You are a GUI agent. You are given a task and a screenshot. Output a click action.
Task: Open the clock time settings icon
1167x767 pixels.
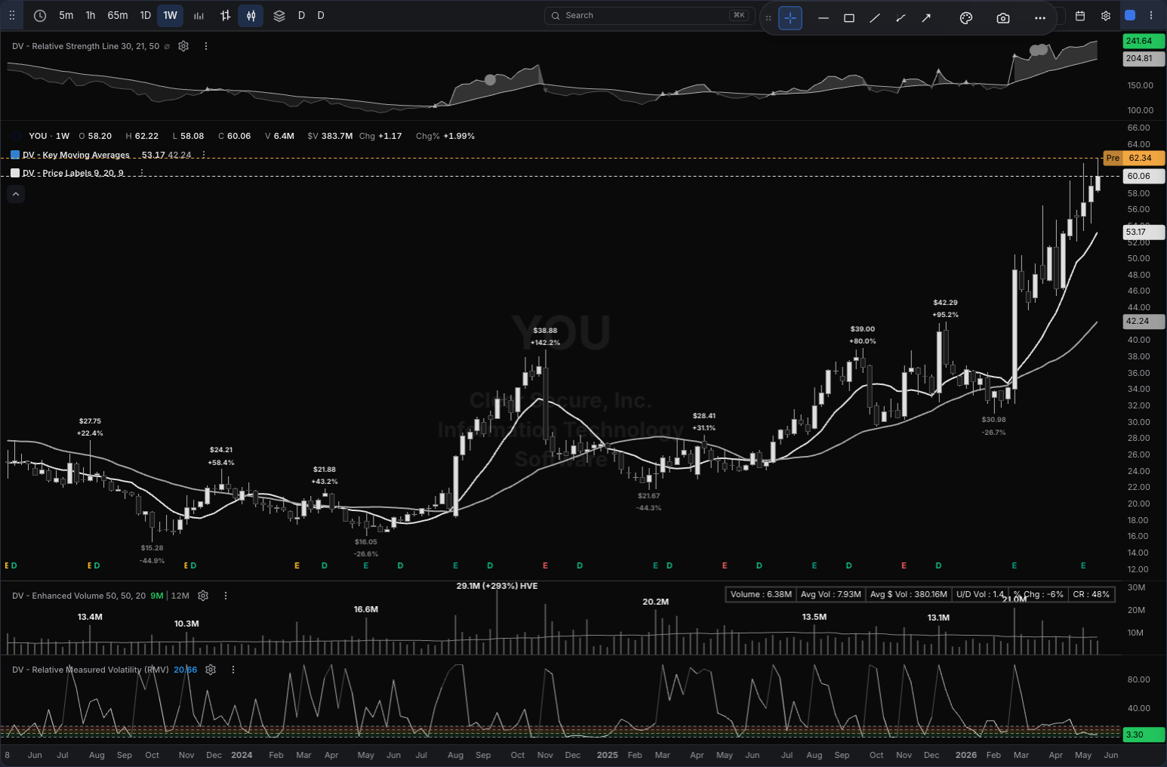(x=40, y=15)
